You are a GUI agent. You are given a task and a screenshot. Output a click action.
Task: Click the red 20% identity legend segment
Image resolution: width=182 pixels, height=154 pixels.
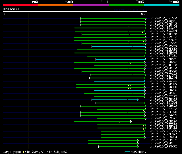20,5
